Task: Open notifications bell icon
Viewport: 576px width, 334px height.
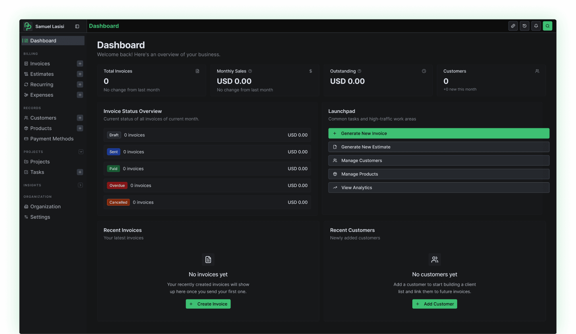Action: [x=536, y=26]
